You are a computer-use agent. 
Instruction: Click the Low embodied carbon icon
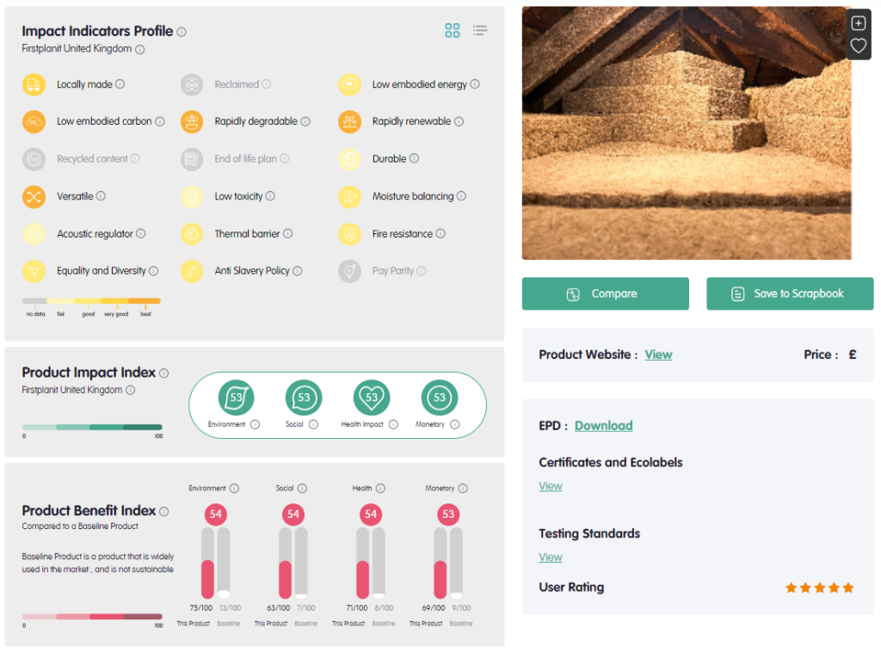click(x=34, y=121)
